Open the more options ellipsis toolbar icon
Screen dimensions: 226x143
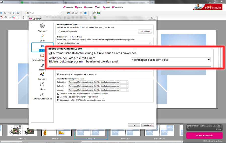click(x=18, y=17)
